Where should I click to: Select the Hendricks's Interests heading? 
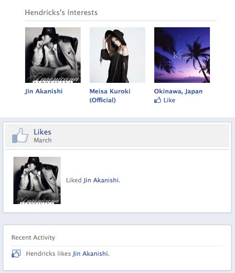61,13
